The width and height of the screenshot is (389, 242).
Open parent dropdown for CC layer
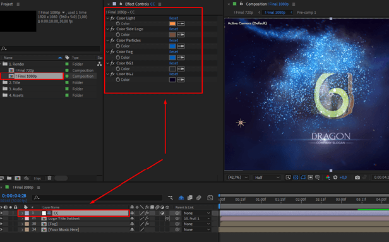click(197, 213)
